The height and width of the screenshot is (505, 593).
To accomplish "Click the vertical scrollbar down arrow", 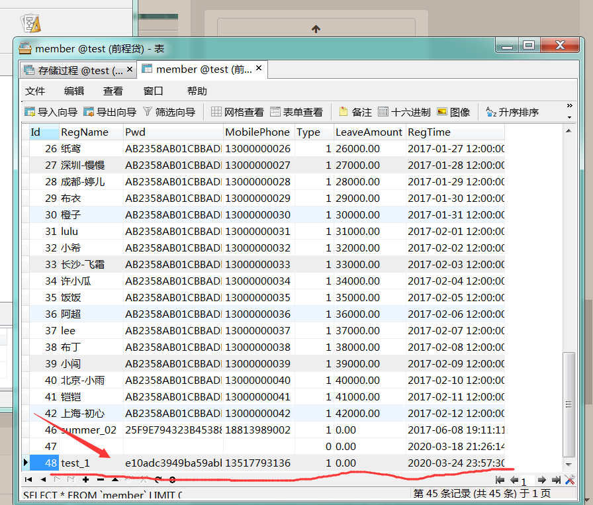I will [568, 450].
